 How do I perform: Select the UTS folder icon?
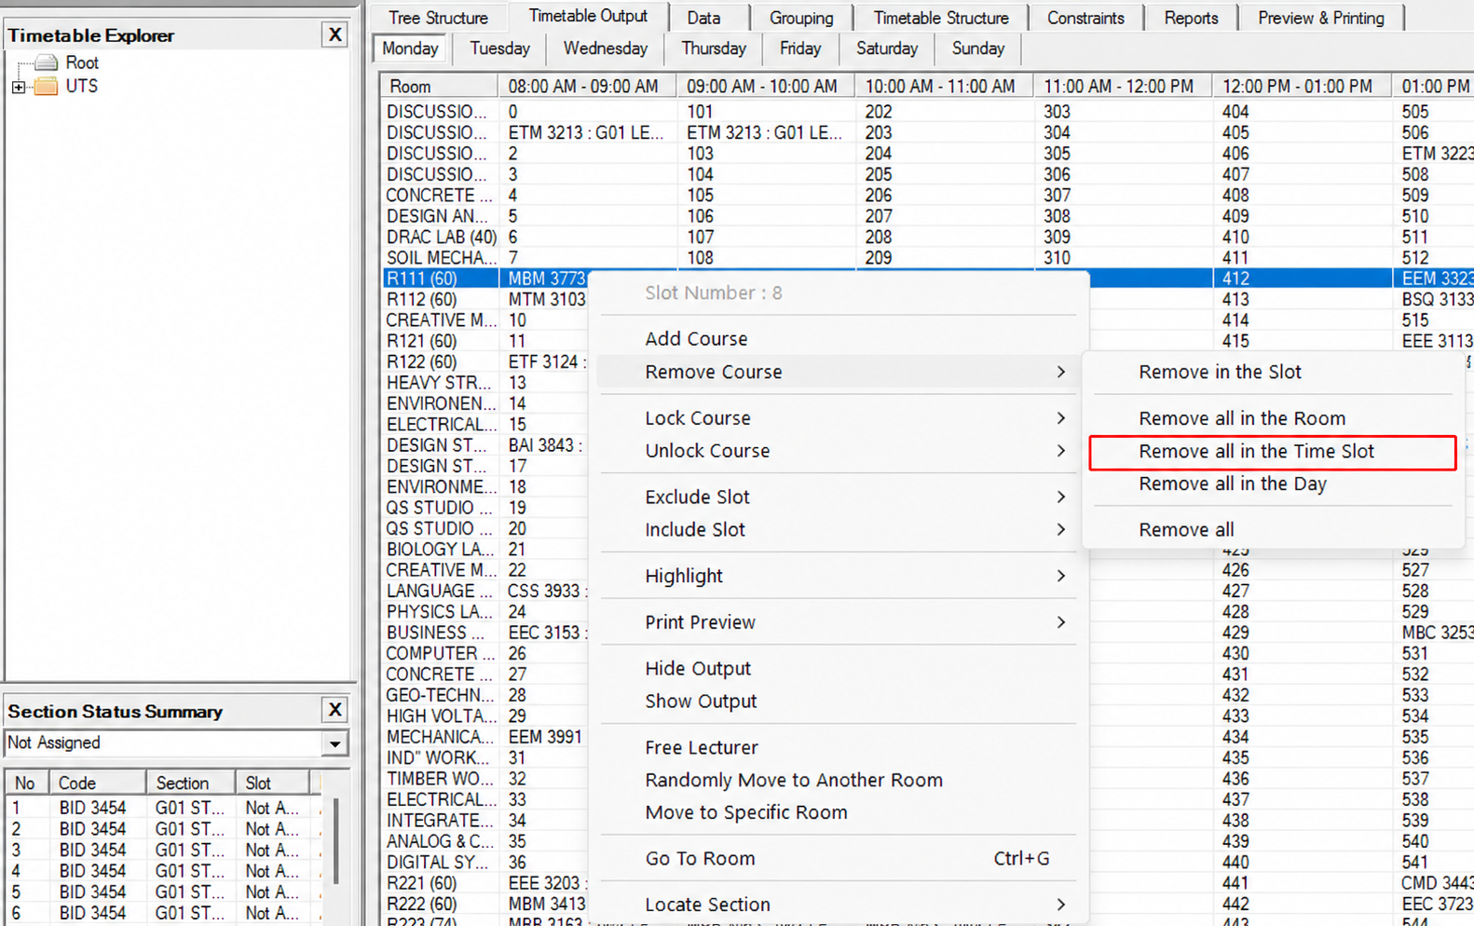[x=47, y=86]
